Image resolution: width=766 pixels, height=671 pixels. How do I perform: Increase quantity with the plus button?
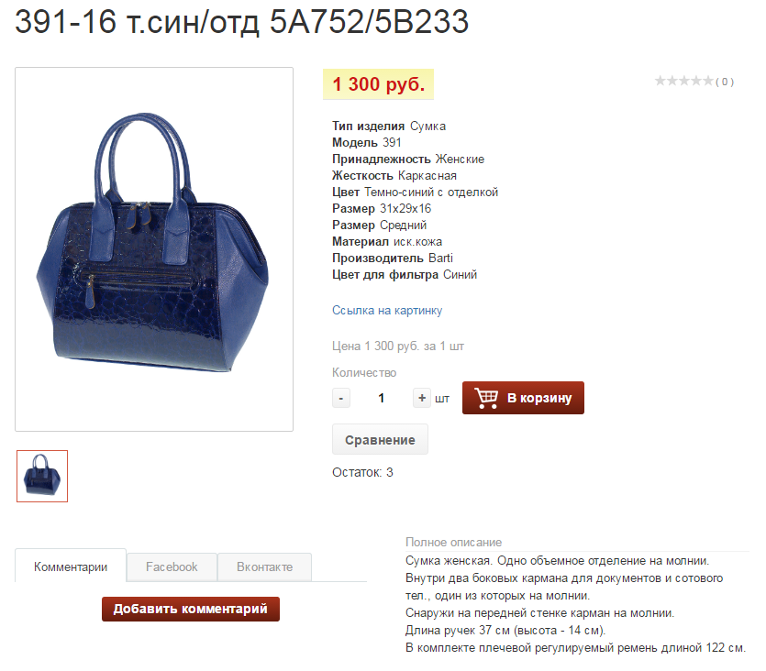coord(422,398)
